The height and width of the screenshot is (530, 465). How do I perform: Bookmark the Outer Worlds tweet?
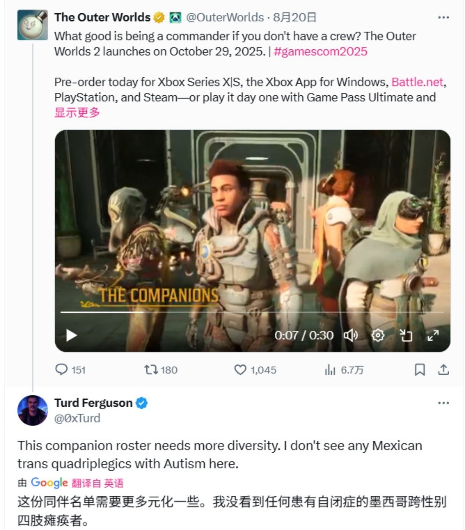click(x=420, y=370)
